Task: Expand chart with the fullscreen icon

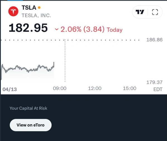Action: (155, 12)
